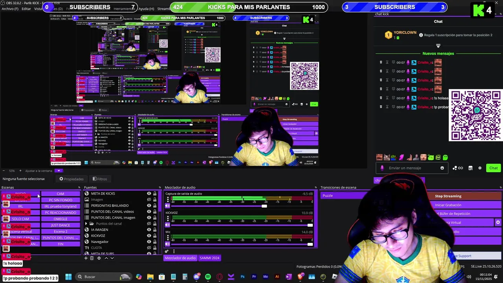The height and width of the screenshot is (283, 503).
Task: Move source down with the down arrow
Action: [112, 258]
